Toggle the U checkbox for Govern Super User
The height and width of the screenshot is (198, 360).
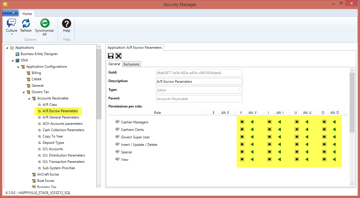(297, 137)
